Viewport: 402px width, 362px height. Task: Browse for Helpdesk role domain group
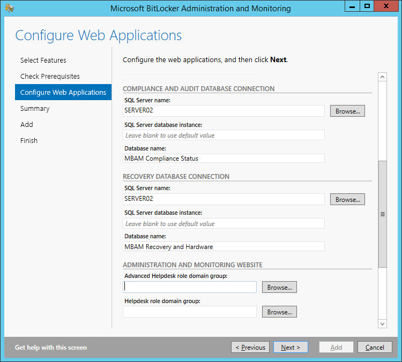tap(279, 312)
